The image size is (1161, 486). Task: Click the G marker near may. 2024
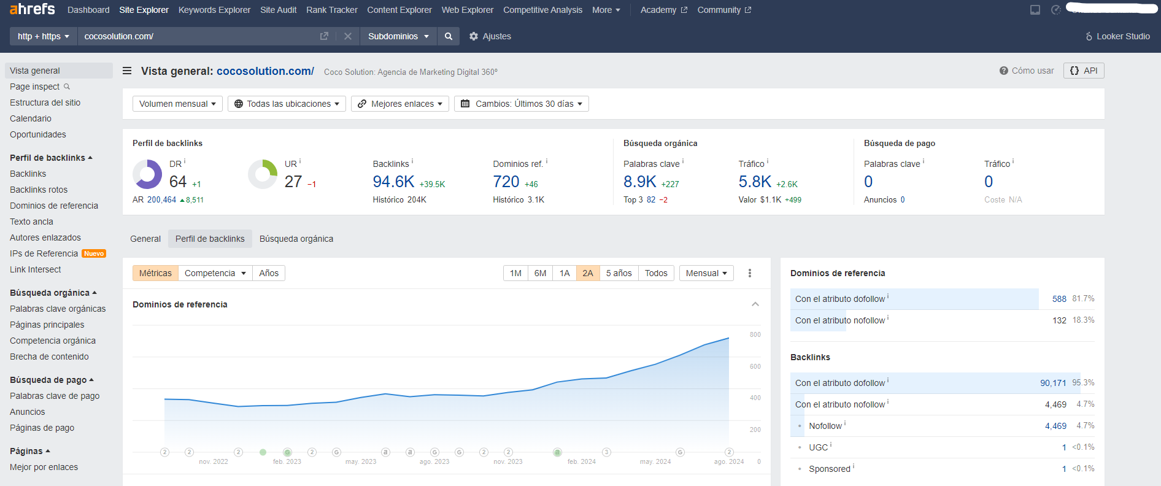coord(680,452)
